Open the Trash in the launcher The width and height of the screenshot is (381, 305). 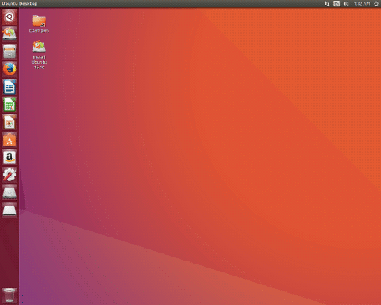click(10, 295)
